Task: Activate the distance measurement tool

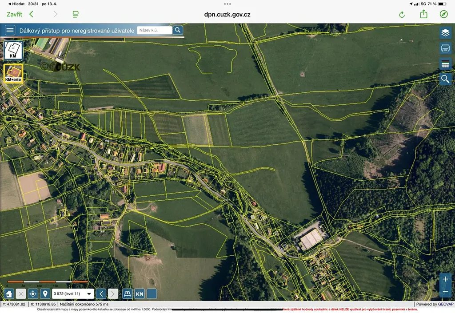Action: click(128, 294)
